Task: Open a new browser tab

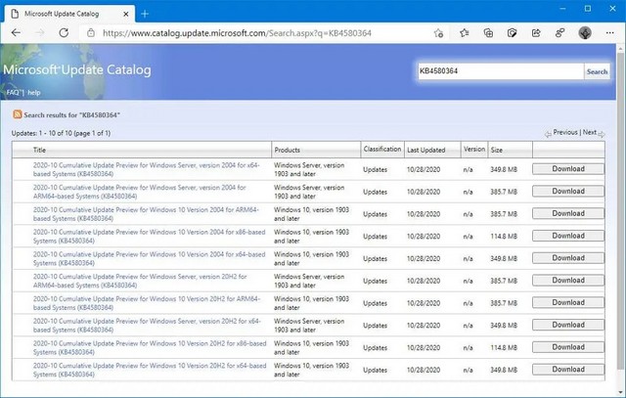Action: coord(145,13)
